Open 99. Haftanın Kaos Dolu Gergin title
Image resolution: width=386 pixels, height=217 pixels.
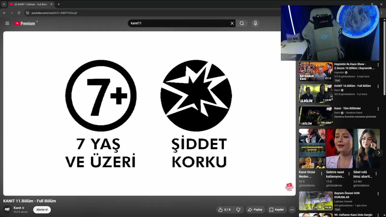point(353,215)
